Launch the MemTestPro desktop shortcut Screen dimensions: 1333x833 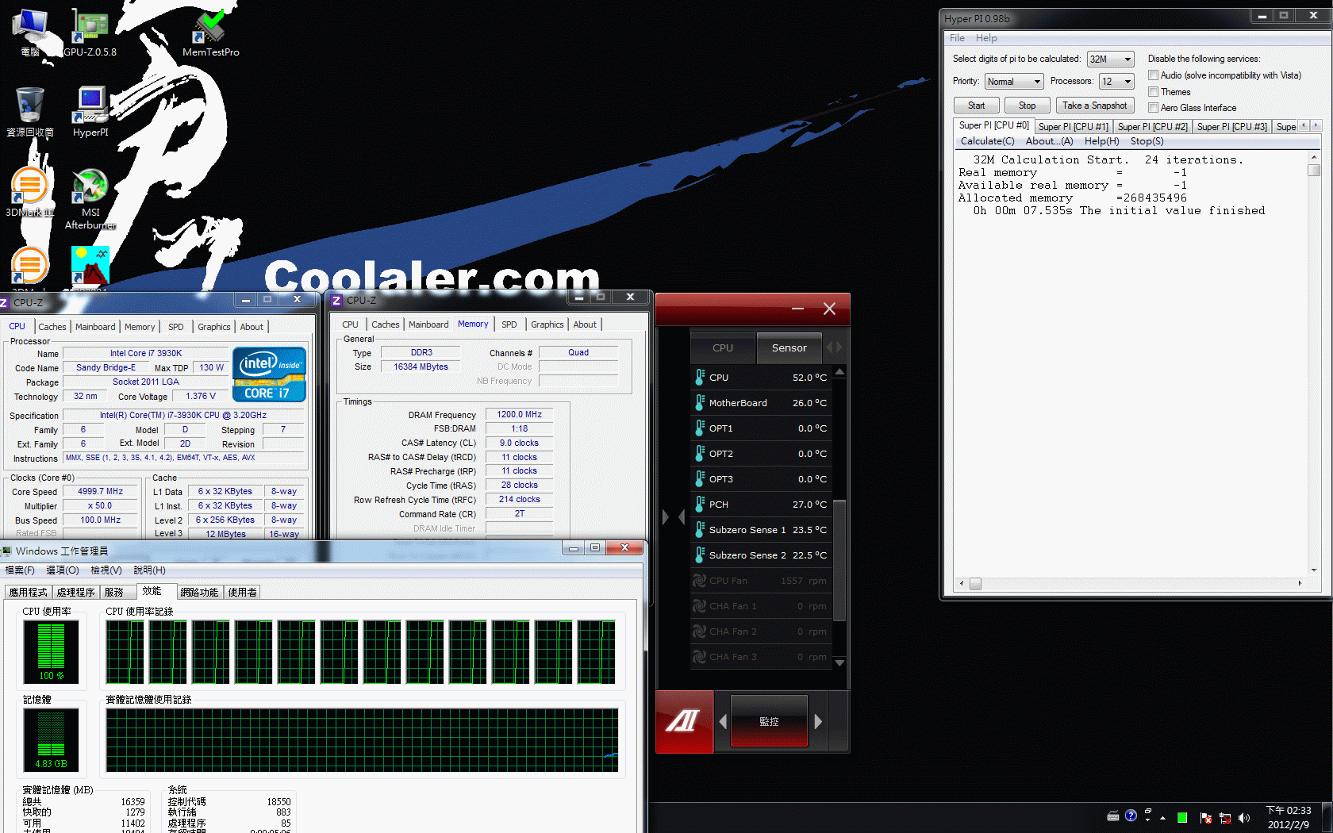(210, 32)
